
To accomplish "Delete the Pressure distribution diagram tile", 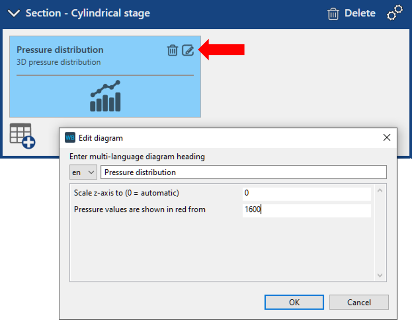I will (x=173, y=51).
